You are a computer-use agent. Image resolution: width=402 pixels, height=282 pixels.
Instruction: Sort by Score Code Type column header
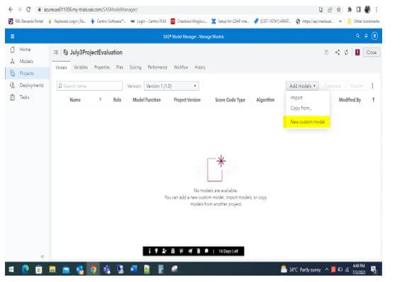click(x=230, y=100)
